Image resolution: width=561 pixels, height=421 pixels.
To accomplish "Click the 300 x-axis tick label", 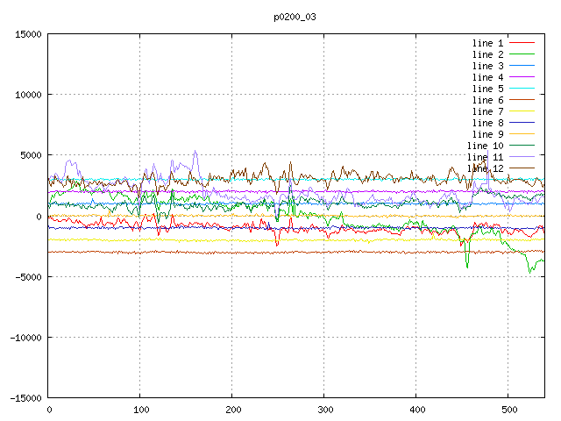I will (x=324, y=410).
